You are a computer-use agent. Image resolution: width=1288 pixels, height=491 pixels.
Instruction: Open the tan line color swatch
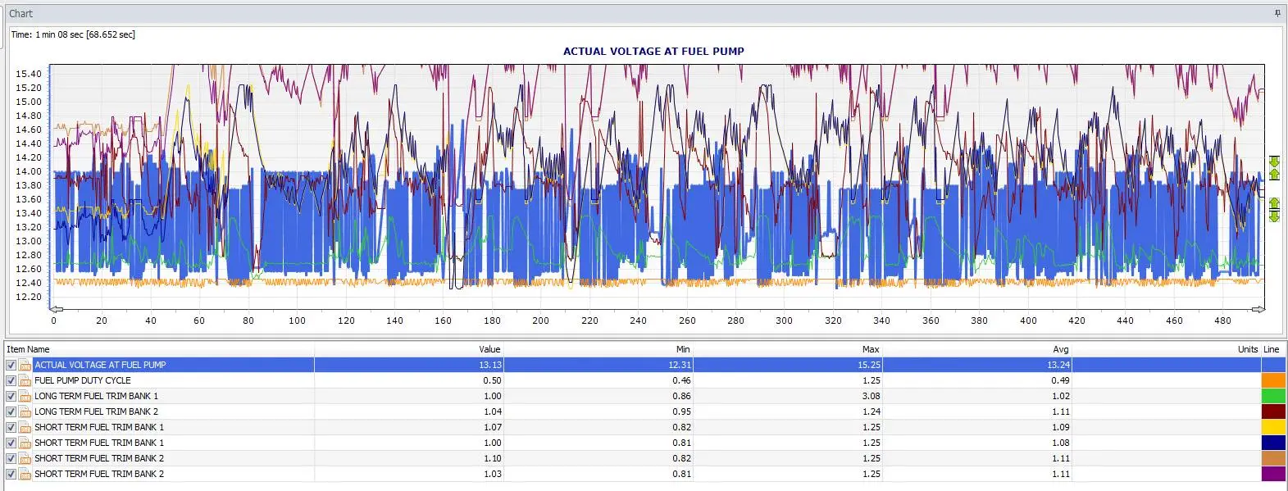pos(1273,459)
